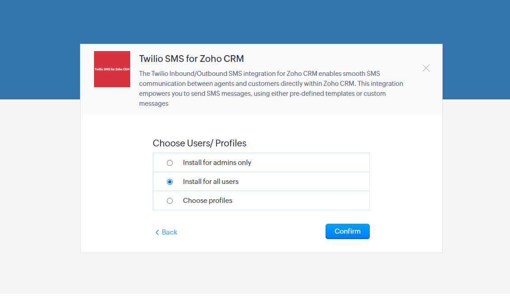The image size is (510, 305).
Task: Click the 'Choose profiles' label text
Action: [208, 201]
